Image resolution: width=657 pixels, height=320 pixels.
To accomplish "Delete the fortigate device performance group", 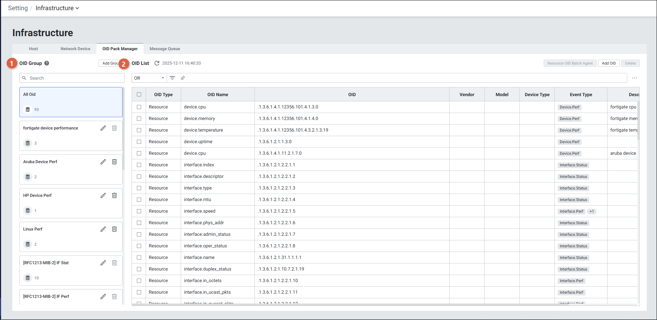I will click(x=114, y=128).
